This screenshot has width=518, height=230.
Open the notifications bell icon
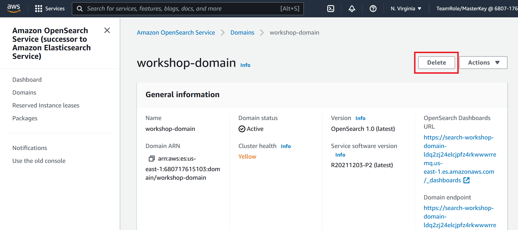[352, 9]
